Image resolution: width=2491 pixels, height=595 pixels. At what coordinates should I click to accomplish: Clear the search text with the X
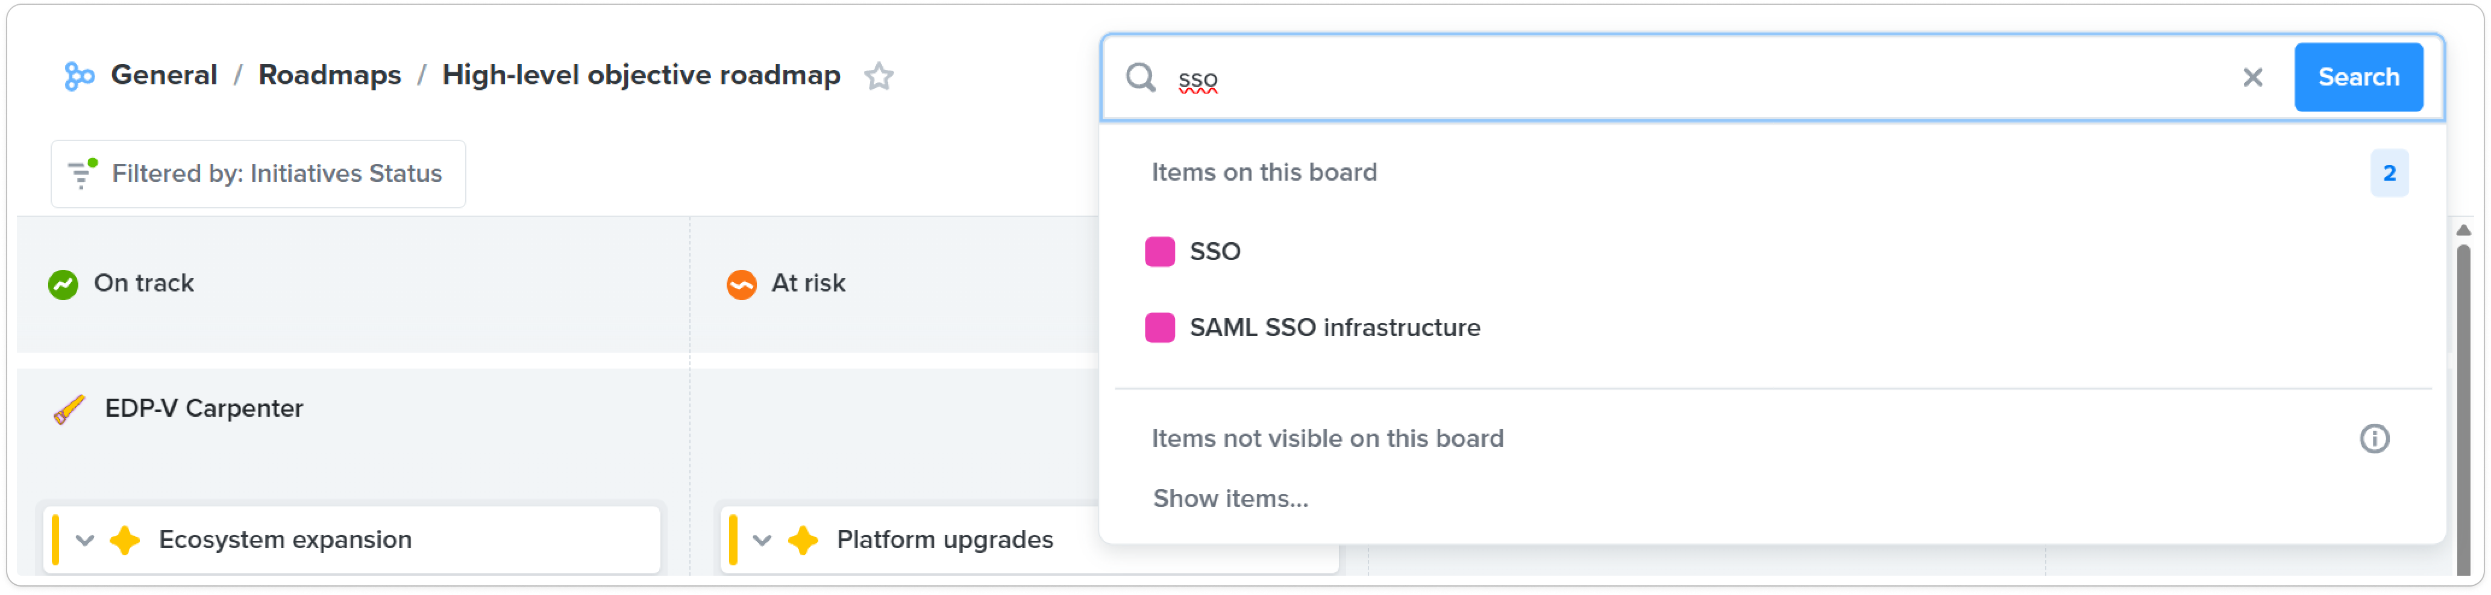[2252, 77]
